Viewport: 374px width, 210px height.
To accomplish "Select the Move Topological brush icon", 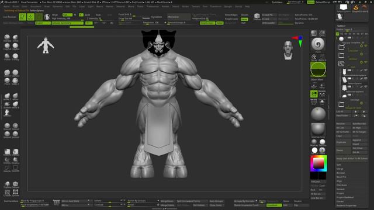I will point(7,96).
